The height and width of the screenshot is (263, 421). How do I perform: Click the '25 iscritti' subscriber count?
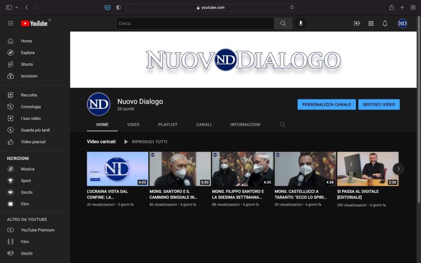126,109
